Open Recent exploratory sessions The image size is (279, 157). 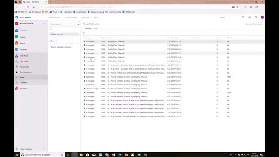(x=61, y=47)
